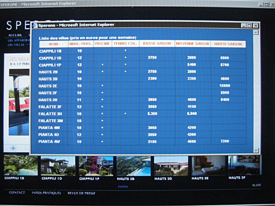
Task: Select the CIAPPILI 1D table row name
Action: point(50,58)
